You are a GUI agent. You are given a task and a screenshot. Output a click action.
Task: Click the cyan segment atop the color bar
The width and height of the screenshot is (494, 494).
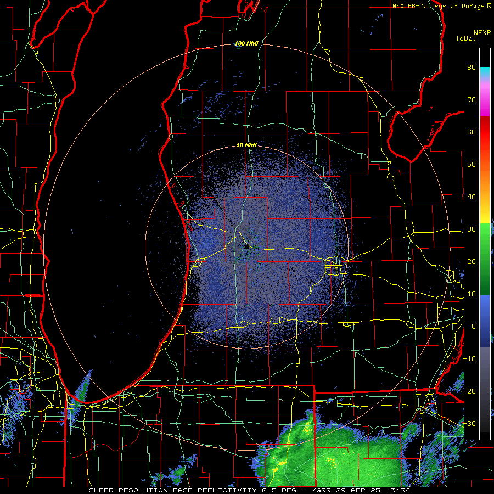485,72
